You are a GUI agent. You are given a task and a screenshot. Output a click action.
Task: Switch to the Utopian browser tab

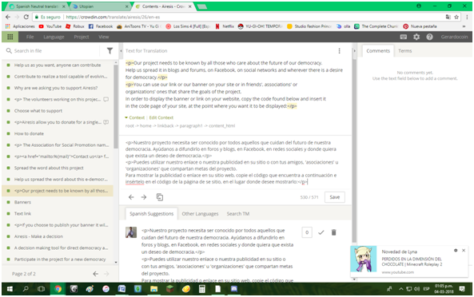pyautogui.click(x=100, y=6)
